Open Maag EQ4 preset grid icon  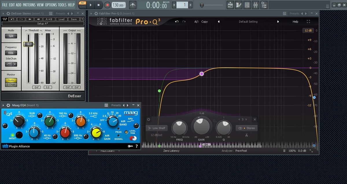pyautogui.click(x=106, y=105)
